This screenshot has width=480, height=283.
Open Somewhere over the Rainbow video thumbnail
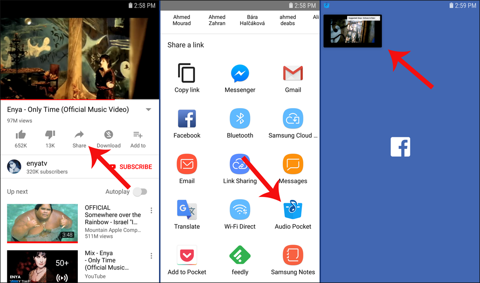(42, 223)
